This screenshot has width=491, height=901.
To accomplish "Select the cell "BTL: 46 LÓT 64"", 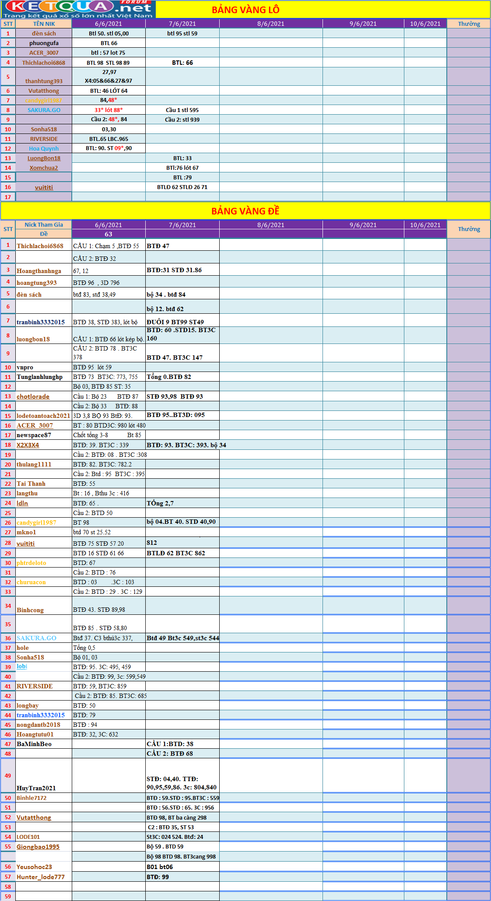I will coord(109,91).
